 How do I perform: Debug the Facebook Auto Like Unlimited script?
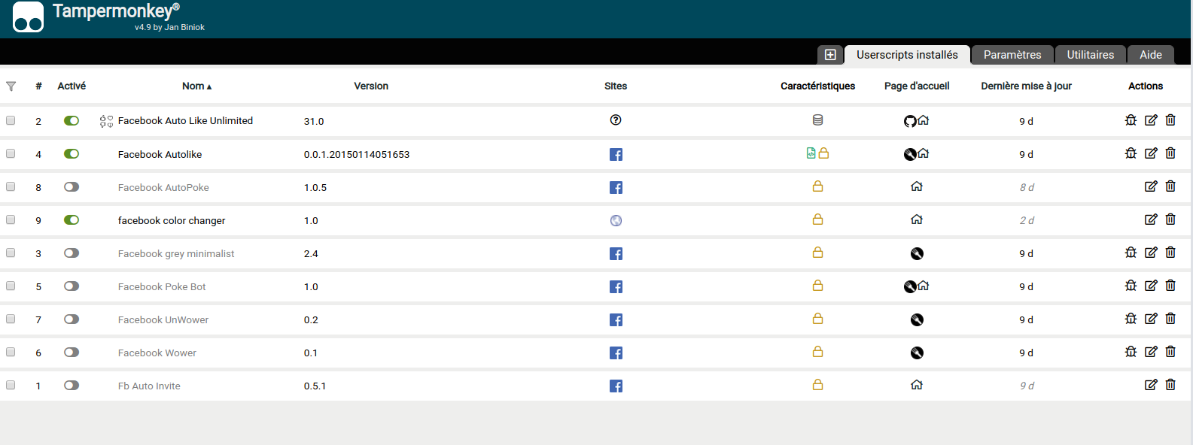pyautogui.click(x=1131, y=120)
